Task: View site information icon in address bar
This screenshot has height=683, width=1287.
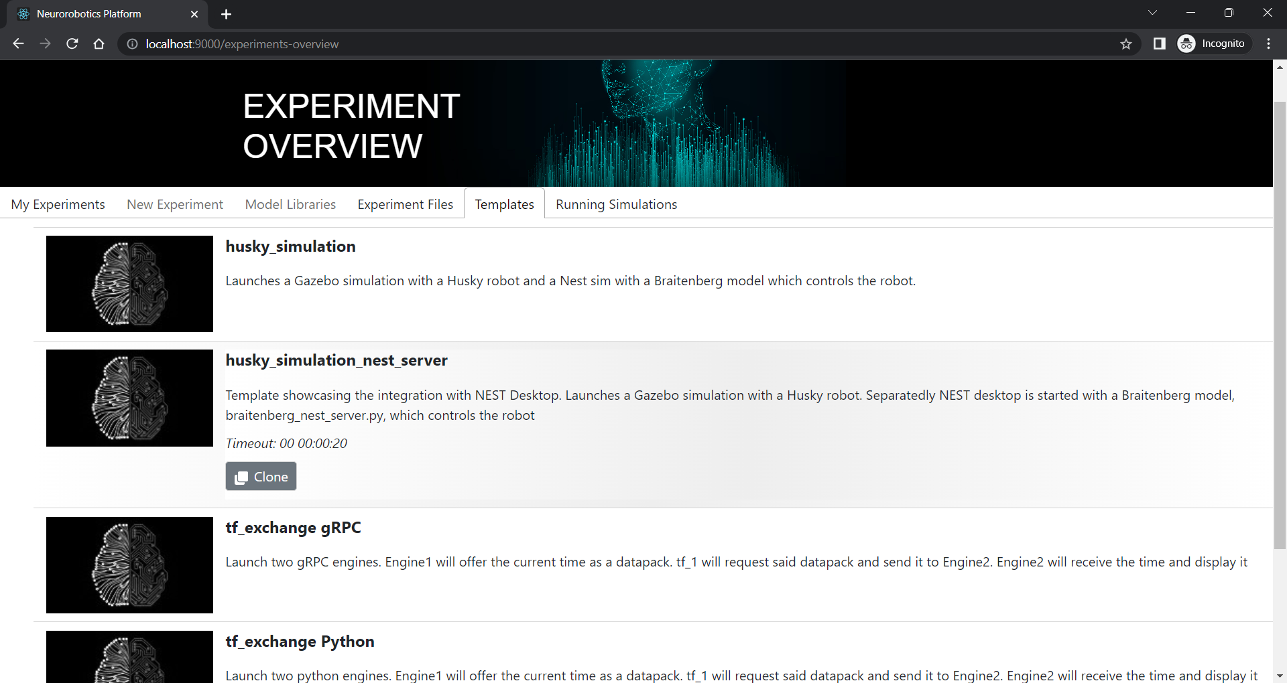Action: 133,44
